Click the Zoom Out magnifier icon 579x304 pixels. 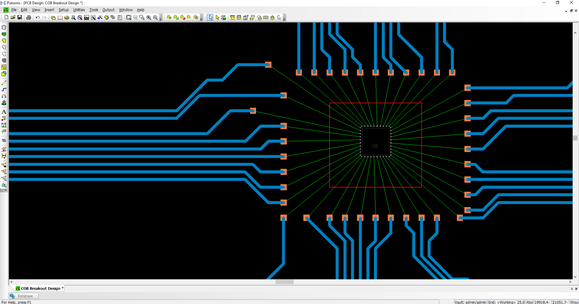pos(155,18)
